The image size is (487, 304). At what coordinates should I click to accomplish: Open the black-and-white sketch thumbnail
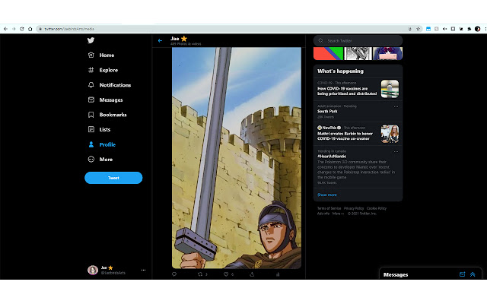358,54
